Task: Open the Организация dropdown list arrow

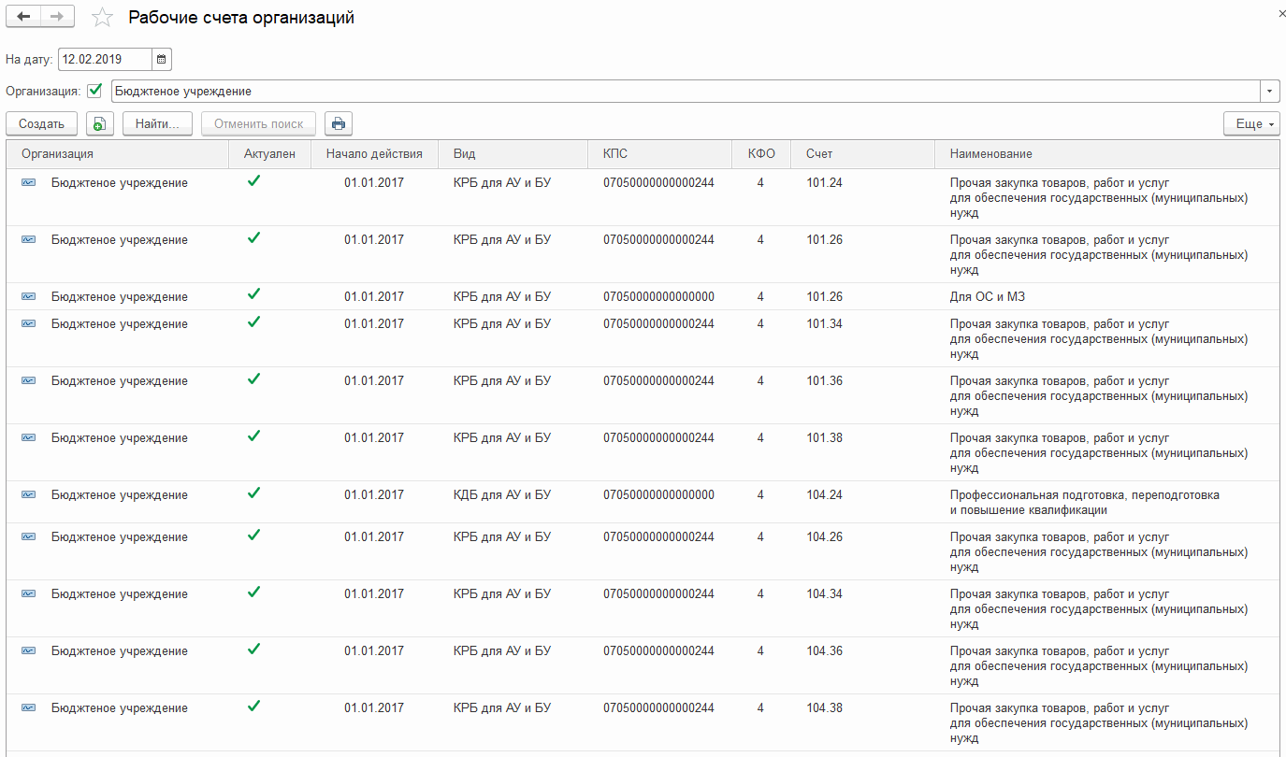Action: coord(1270,92)
